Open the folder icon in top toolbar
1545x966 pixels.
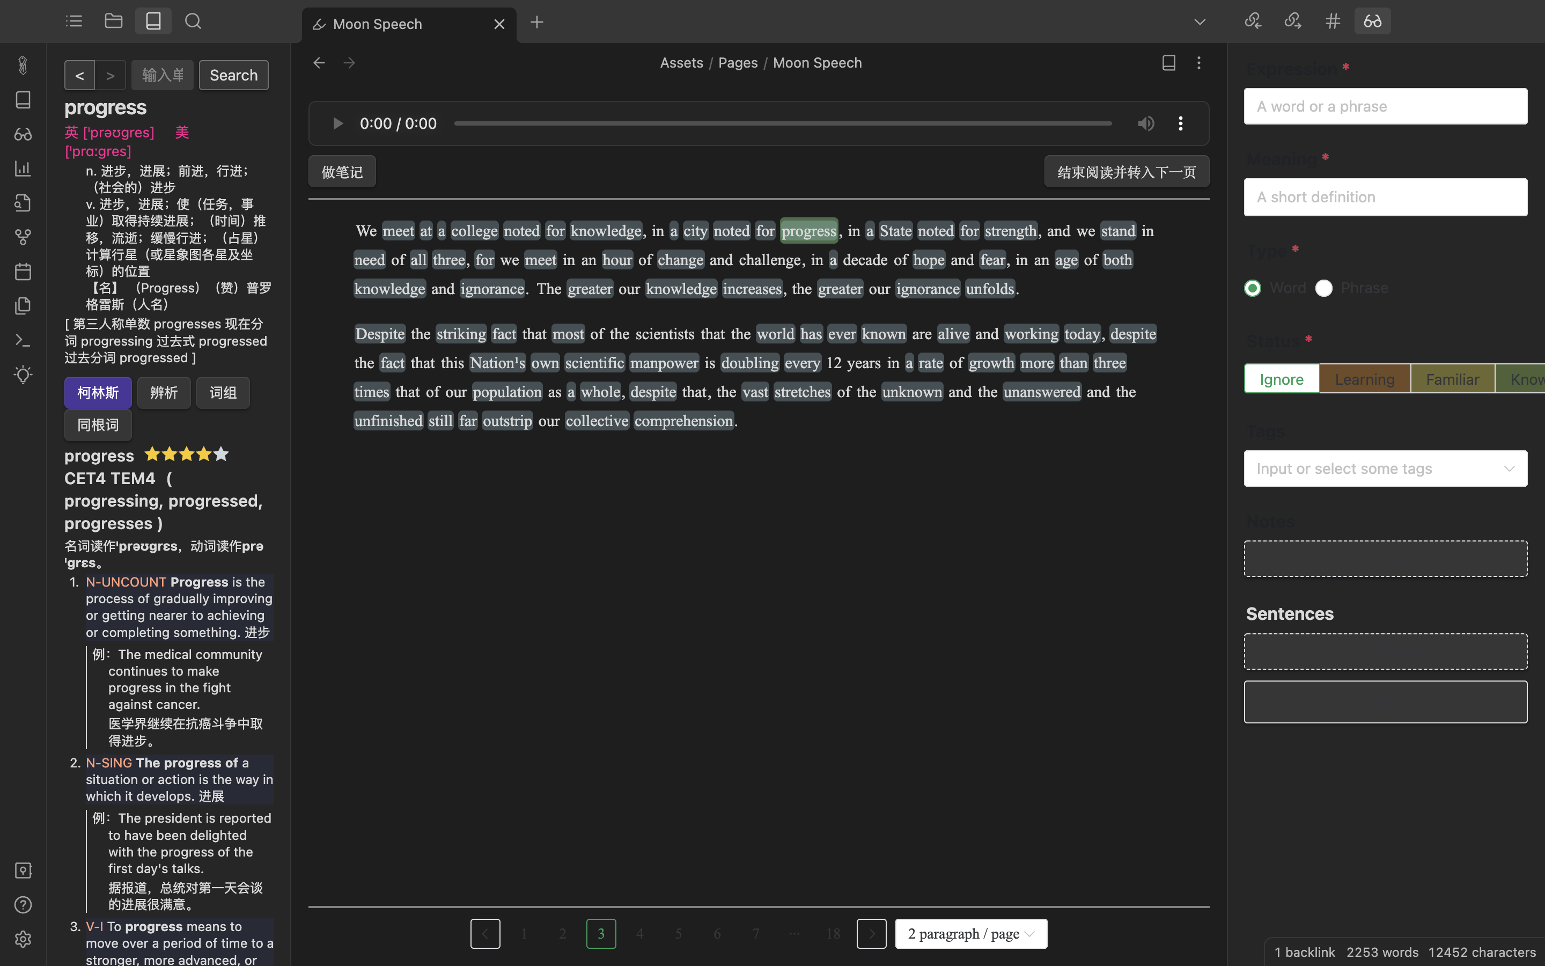pos(113,20)
